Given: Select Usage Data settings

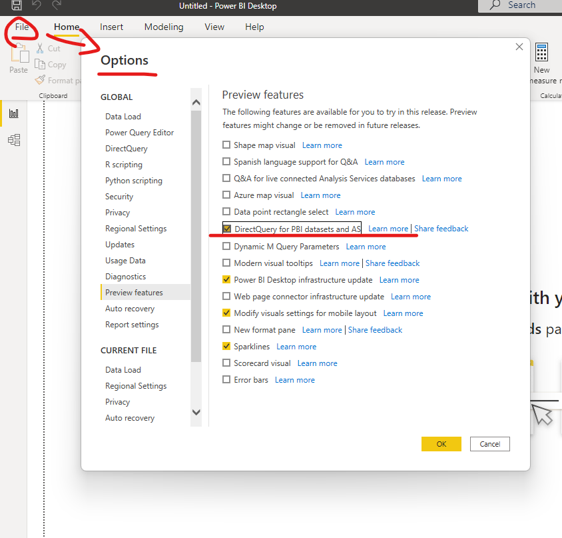Looking at the screenshot, I should [125, 261].
